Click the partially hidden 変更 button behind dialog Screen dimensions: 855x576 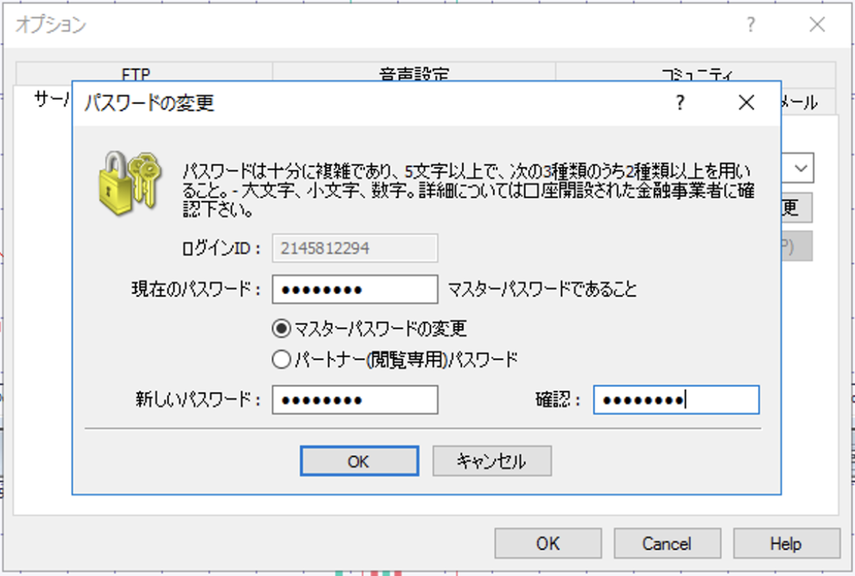(x=797, y=207)
